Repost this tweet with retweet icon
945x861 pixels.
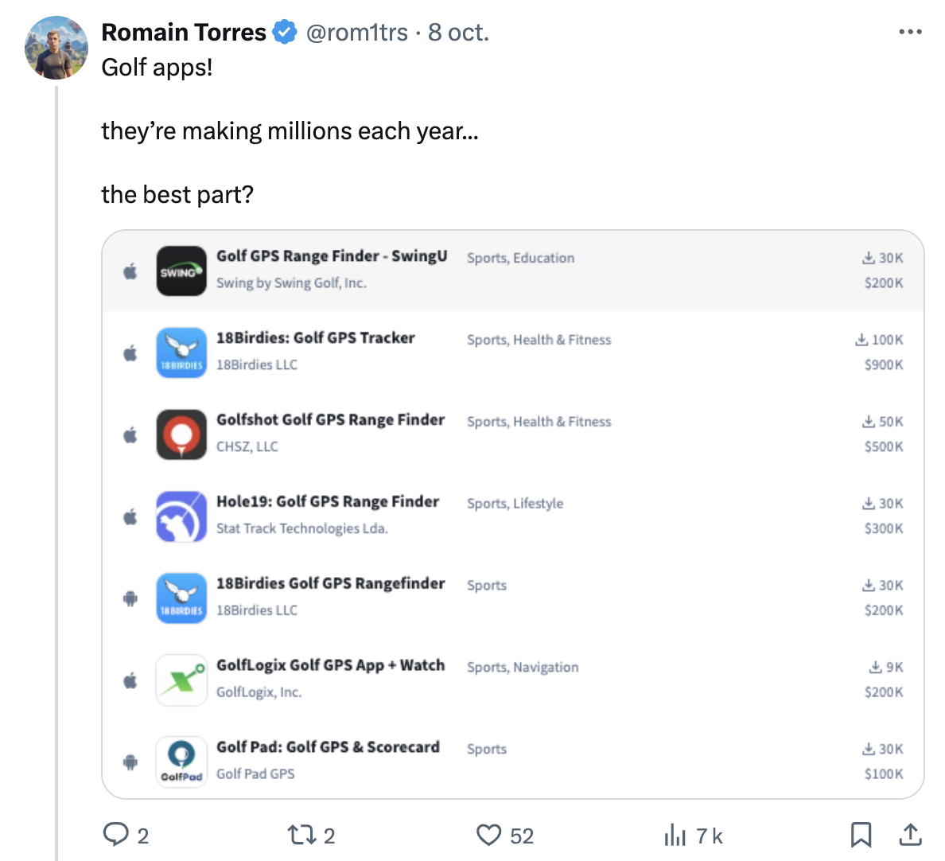pyautogui.click(x=301, y=835)
